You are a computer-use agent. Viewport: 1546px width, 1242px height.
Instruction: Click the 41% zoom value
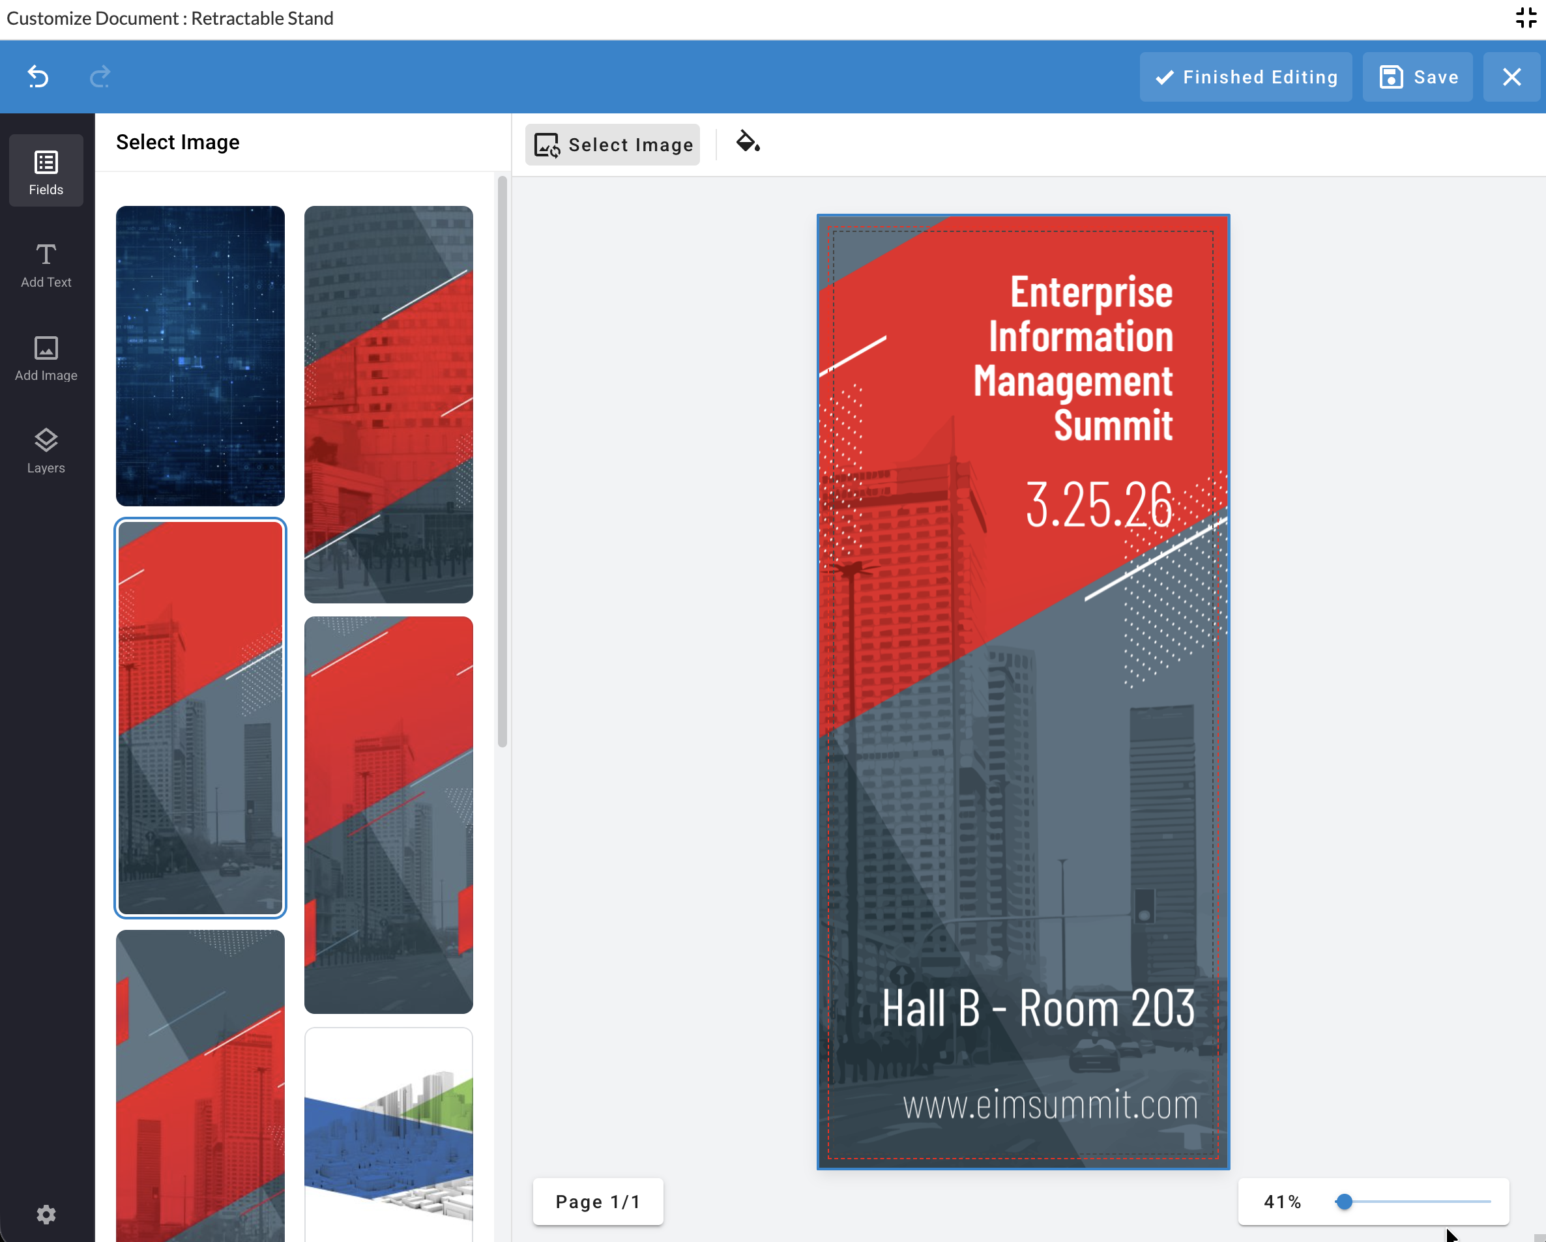pyautogui.click(x=1282, y=1202)
